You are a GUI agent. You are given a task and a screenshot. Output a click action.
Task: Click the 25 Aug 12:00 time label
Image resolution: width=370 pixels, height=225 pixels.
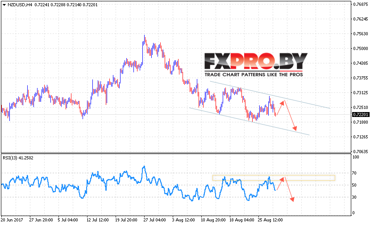270,220
